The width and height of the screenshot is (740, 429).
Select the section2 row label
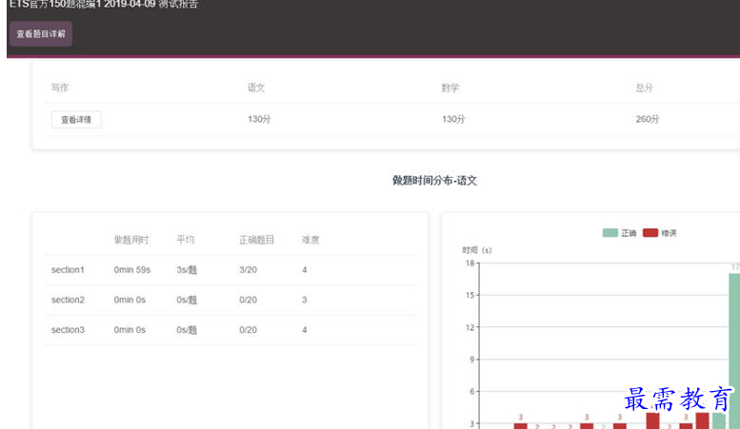click(68, 300)
